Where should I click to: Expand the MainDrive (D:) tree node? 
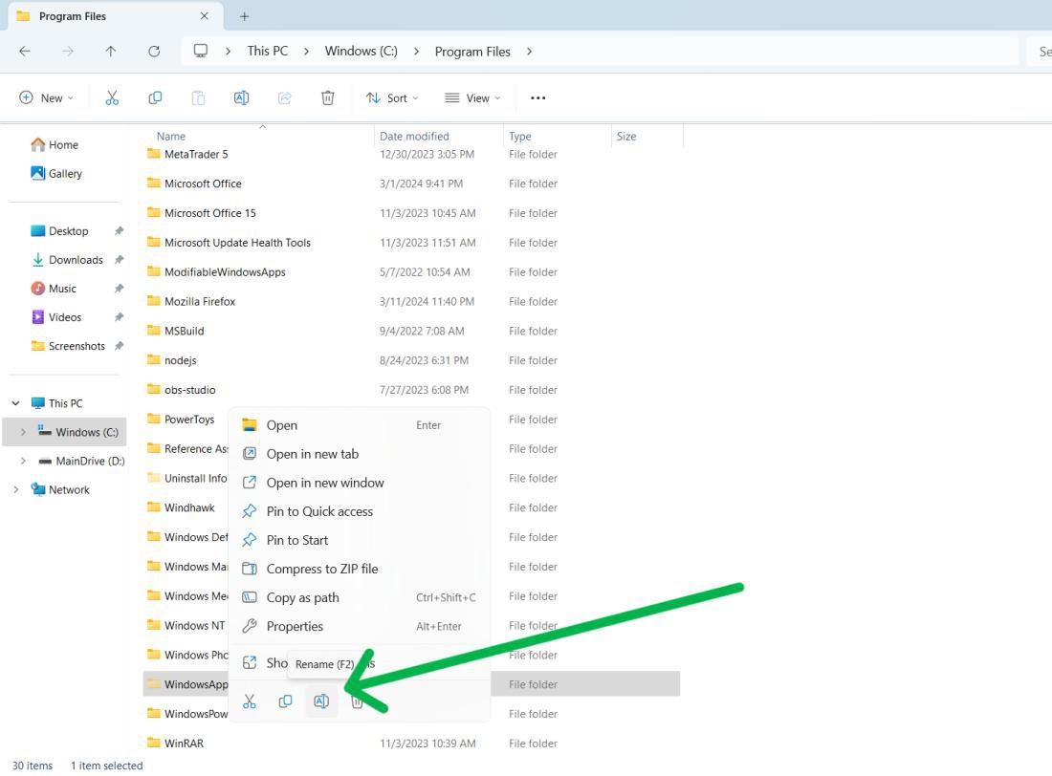pos(24,461)
